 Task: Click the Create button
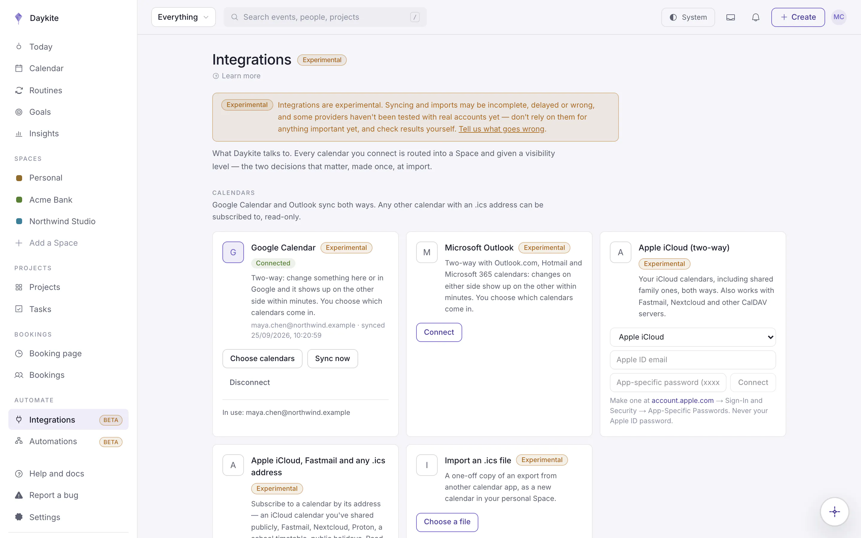(798, 17)
